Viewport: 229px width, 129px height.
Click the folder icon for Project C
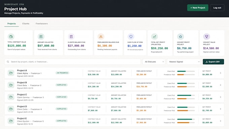[x=11, y=97]
